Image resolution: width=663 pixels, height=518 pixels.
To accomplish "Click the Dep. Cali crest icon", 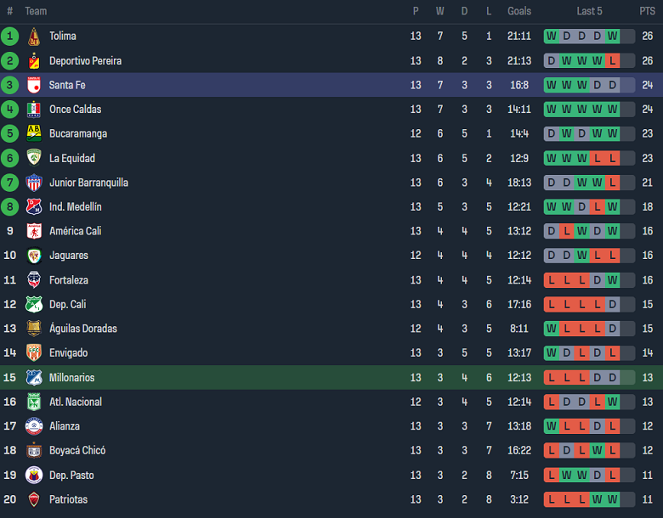I will point(34,305).
